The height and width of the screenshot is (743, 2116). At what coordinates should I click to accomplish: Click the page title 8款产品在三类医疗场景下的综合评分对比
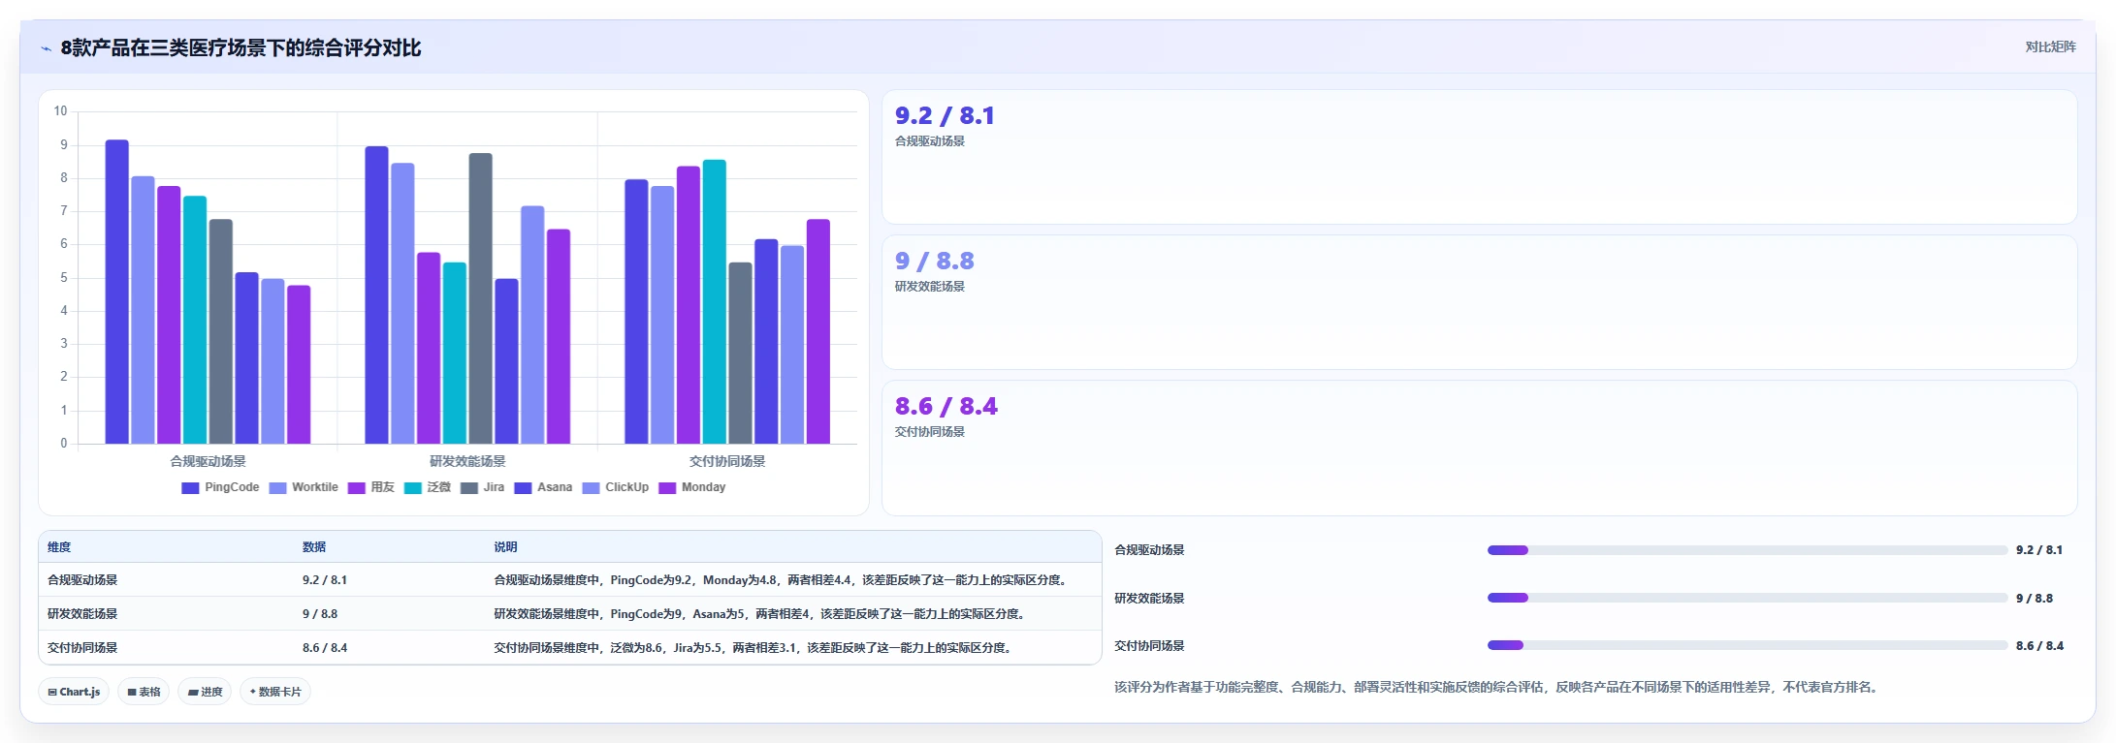pyautogui.click(x=240, y=48)
